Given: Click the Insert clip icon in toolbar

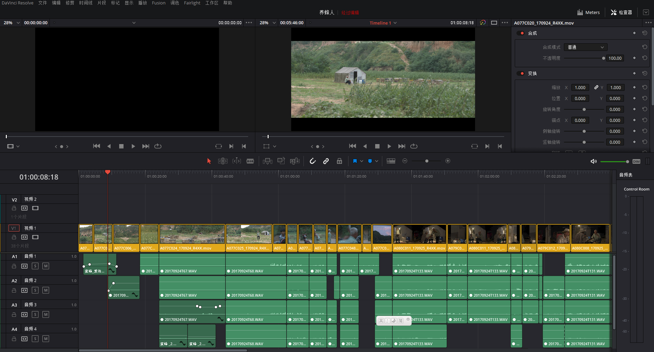Looking at the screenshot, I should tap(267, 161).
